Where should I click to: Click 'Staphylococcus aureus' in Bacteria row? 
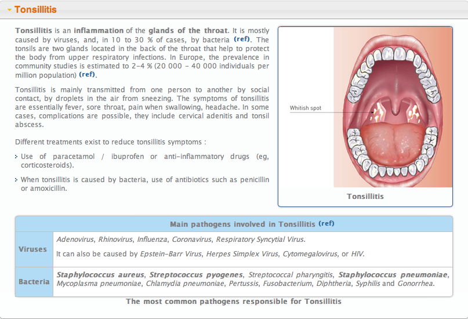point(100,274)
